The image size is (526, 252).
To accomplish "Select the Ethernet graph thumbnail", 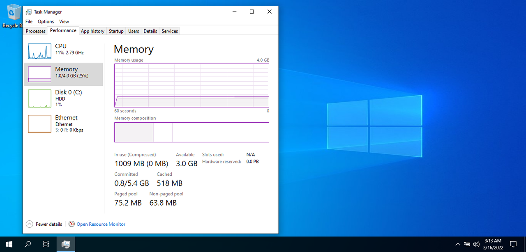I will [x=39, y=124].
